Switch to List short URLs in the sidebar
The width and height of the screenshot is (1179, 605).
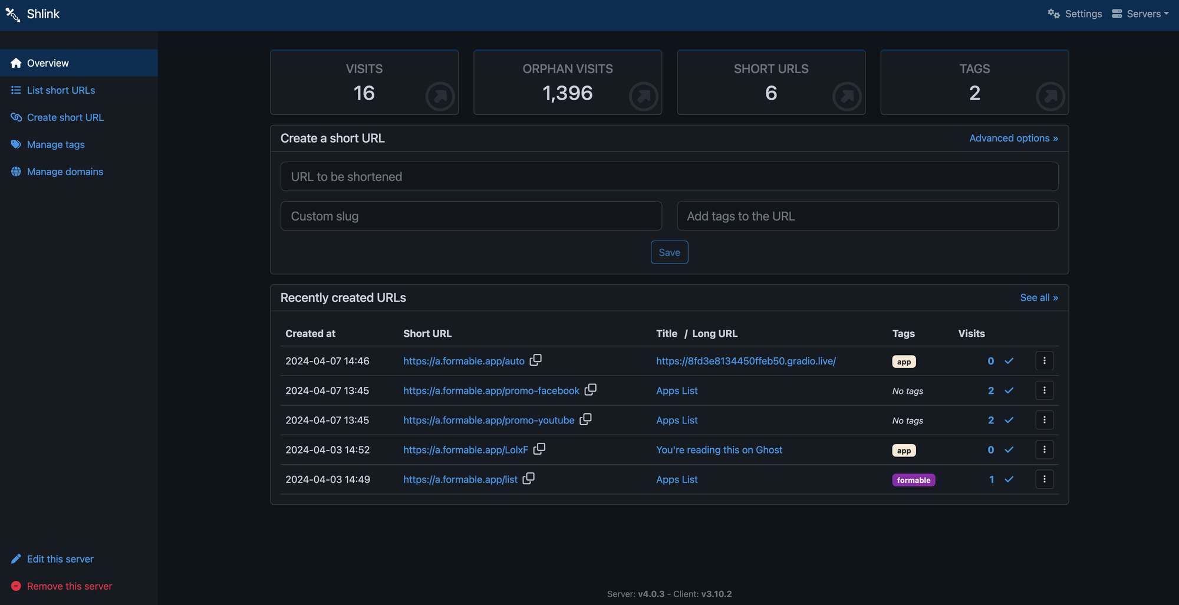pos(60,90)
